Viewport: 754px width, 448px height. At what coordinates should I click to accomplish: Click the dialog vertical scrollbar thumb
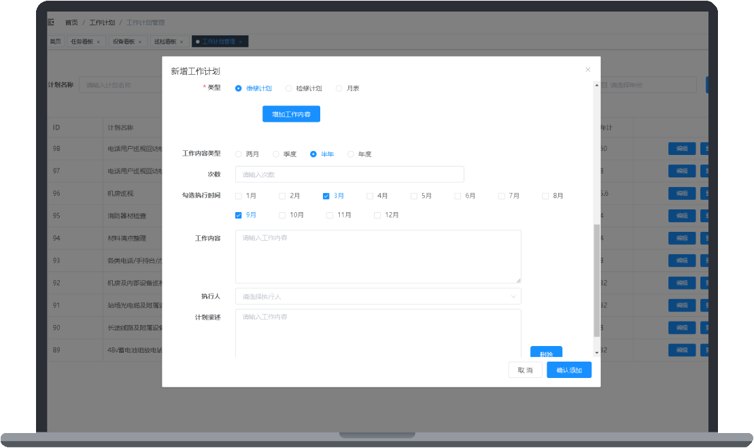pos(597,279)
